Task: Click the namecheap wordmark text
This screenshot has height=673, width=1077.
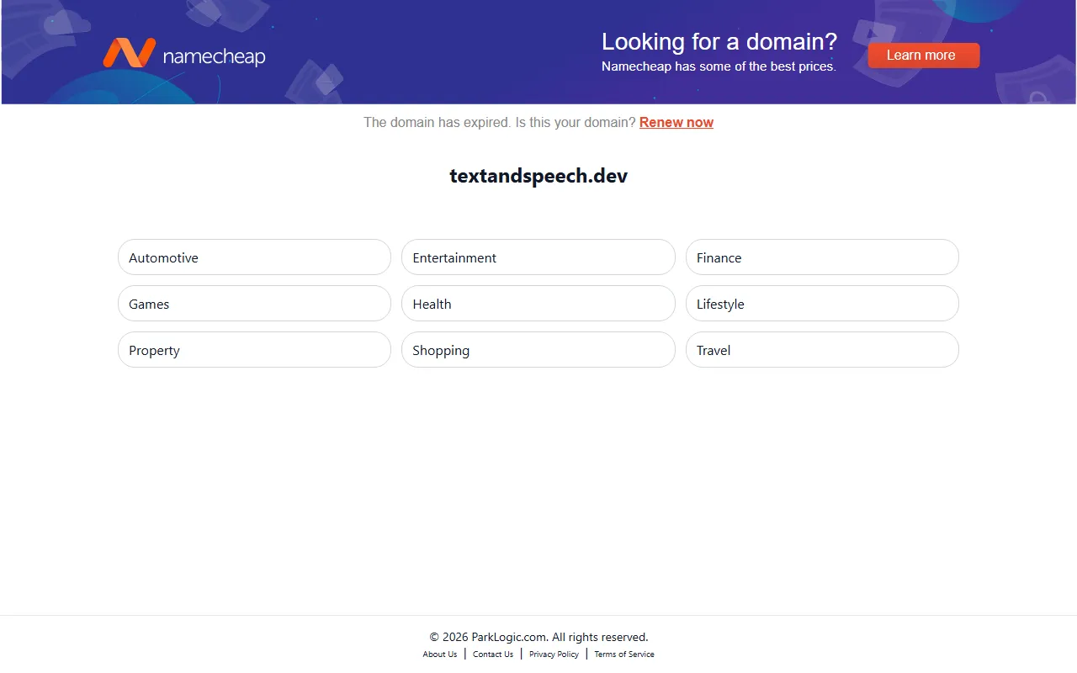Action: pos(214,56)
